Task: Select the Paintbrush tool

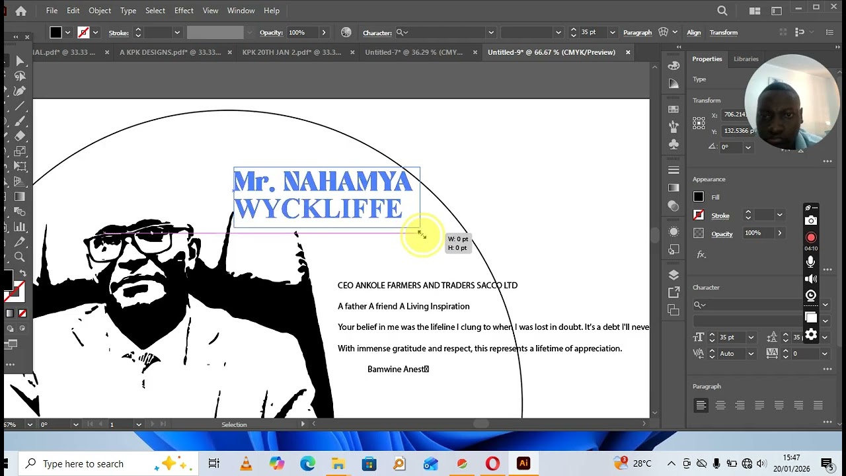Action: pos(20,122)
